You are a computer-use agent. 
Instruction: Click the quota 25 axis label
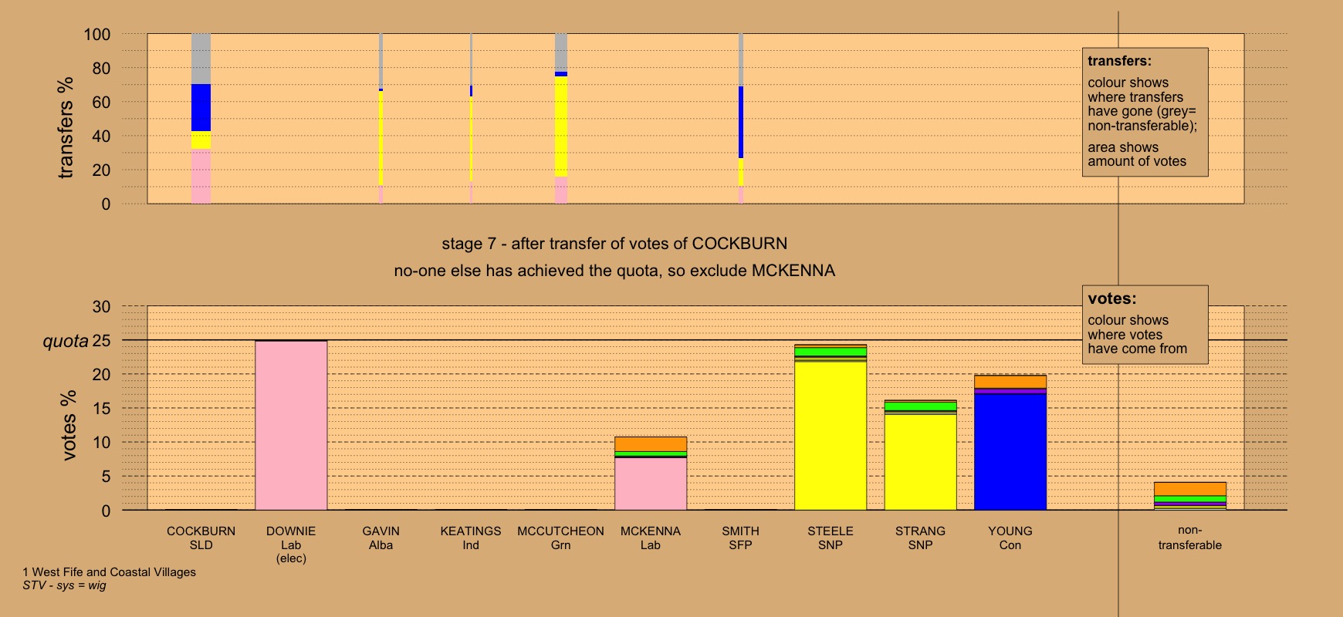(x=76, y=341)
